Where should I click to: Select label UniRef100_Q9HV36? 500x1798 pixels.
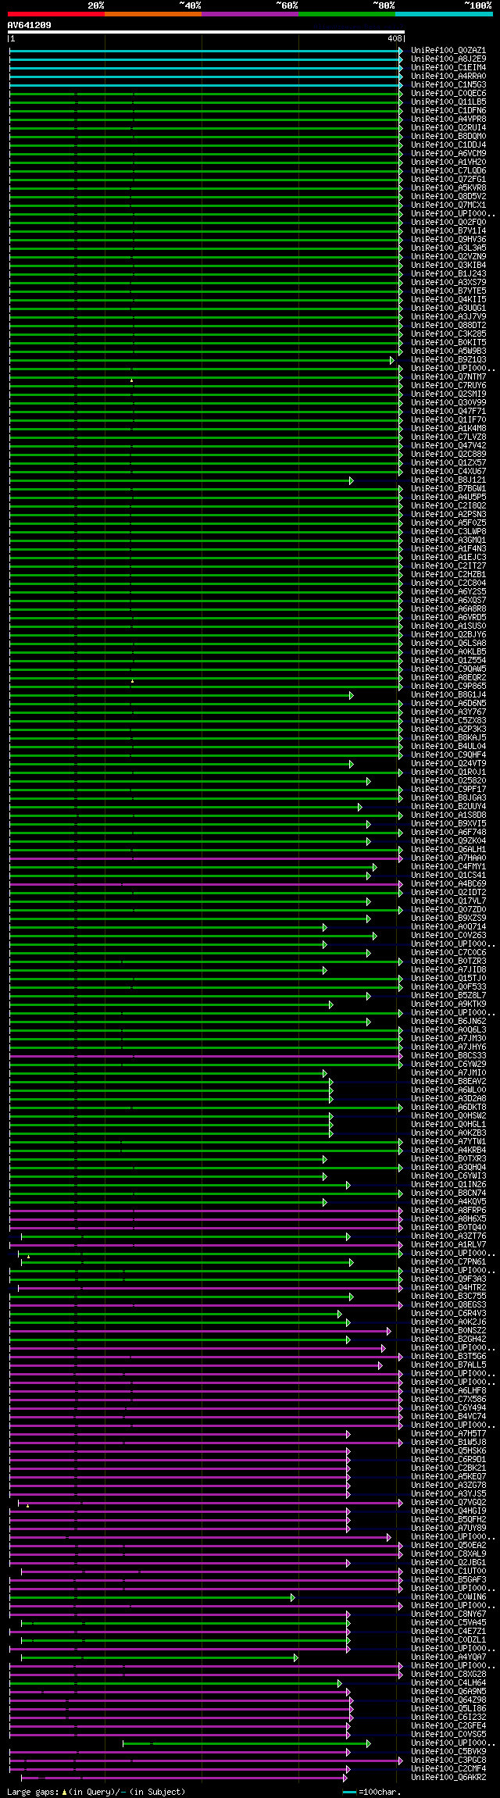point(448,240)
